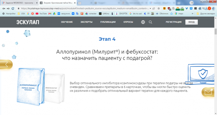Open the SINOPTIK bookmark

coord(121,13)
